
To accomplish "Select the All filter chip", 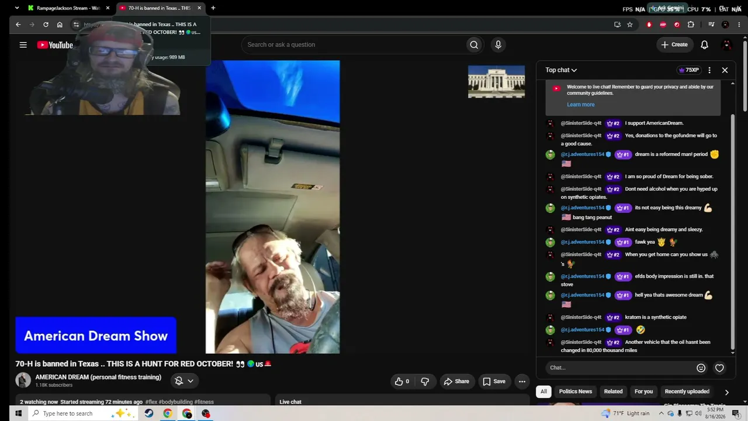I will [x=543, y=392].
